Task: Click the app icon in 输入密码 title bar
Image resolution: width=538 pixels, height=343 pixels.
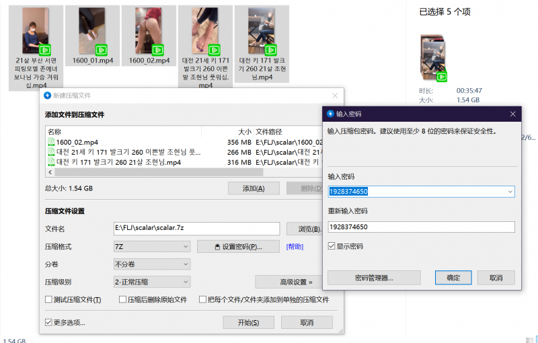Action: click(x=330, y=114)
